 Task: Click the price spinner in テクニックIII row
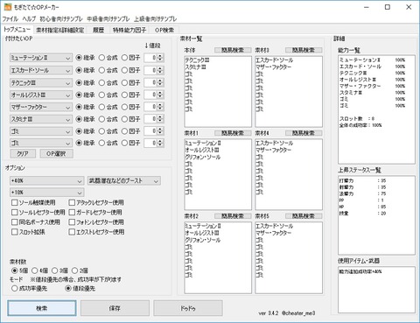160,83
